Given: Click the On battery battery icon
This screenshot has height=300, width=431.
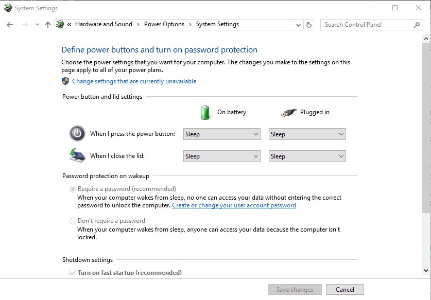Looking at the screenshot, I should [x=205, y=112].
